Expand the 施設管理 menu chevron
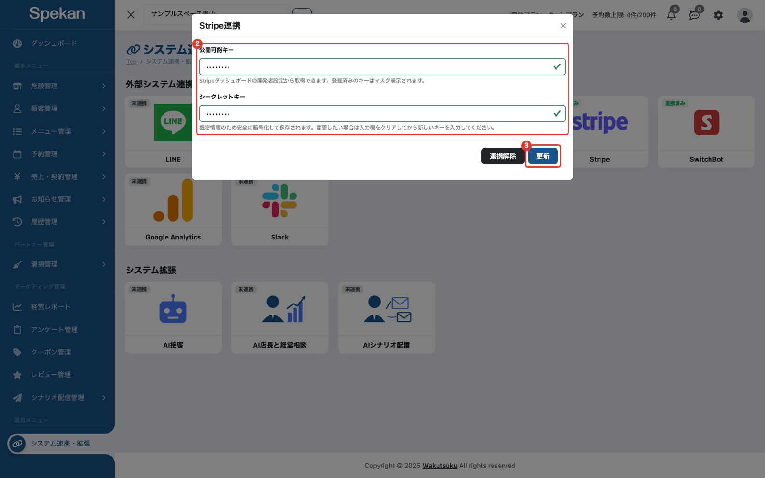This screenshot has height=478, width=765. coord(104,86)
